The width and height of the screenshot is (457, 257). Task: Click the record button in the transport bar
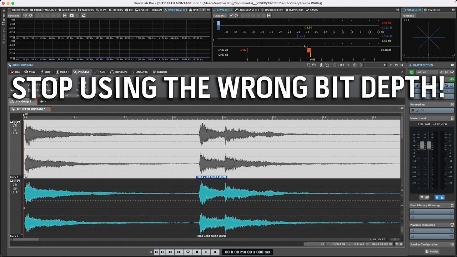215,252
